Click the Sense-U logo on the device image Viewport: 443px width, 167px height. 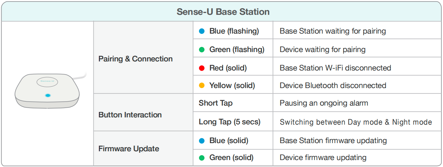47,81
